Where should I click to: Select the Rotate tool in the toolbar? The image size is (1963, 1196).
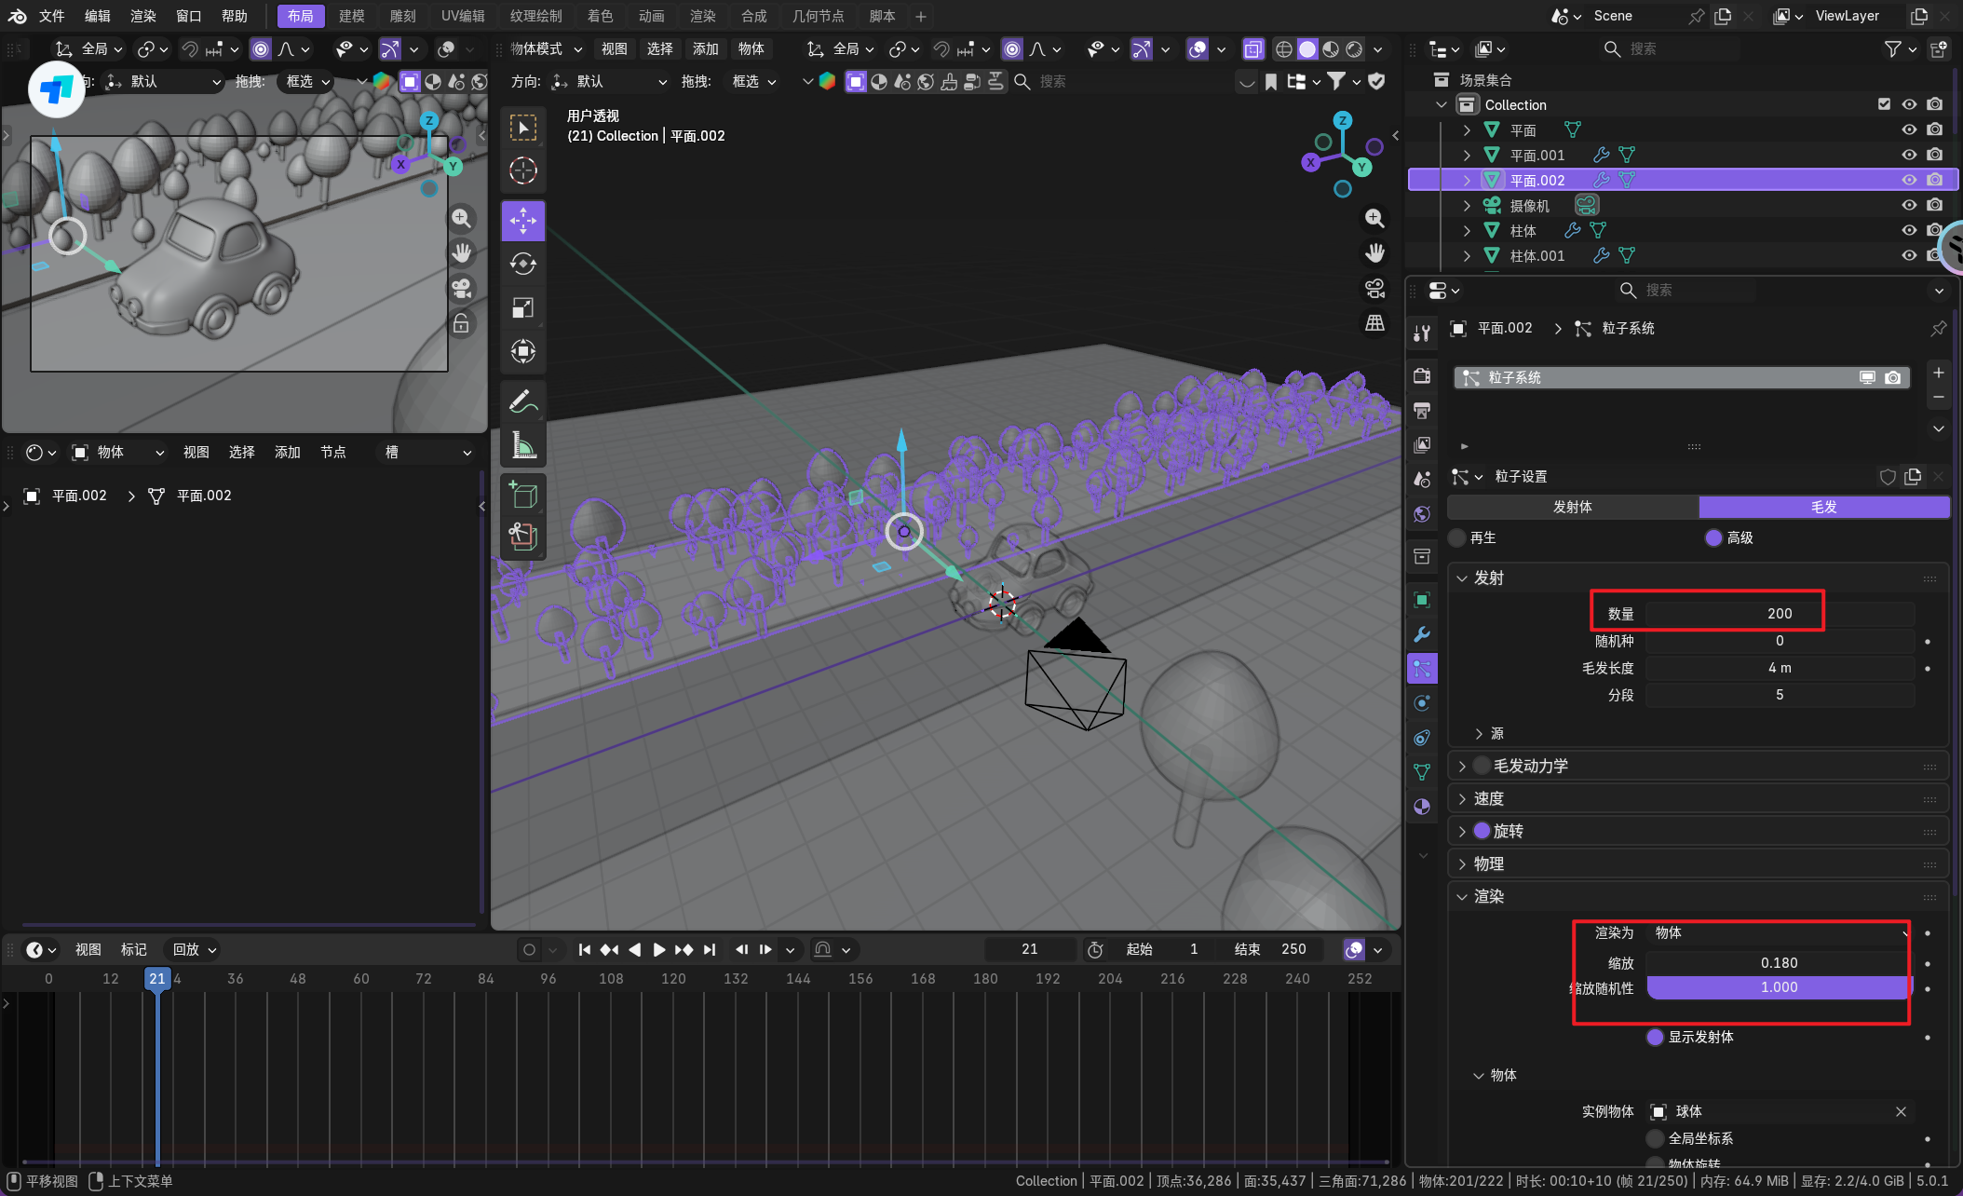[x=522, y=265]
